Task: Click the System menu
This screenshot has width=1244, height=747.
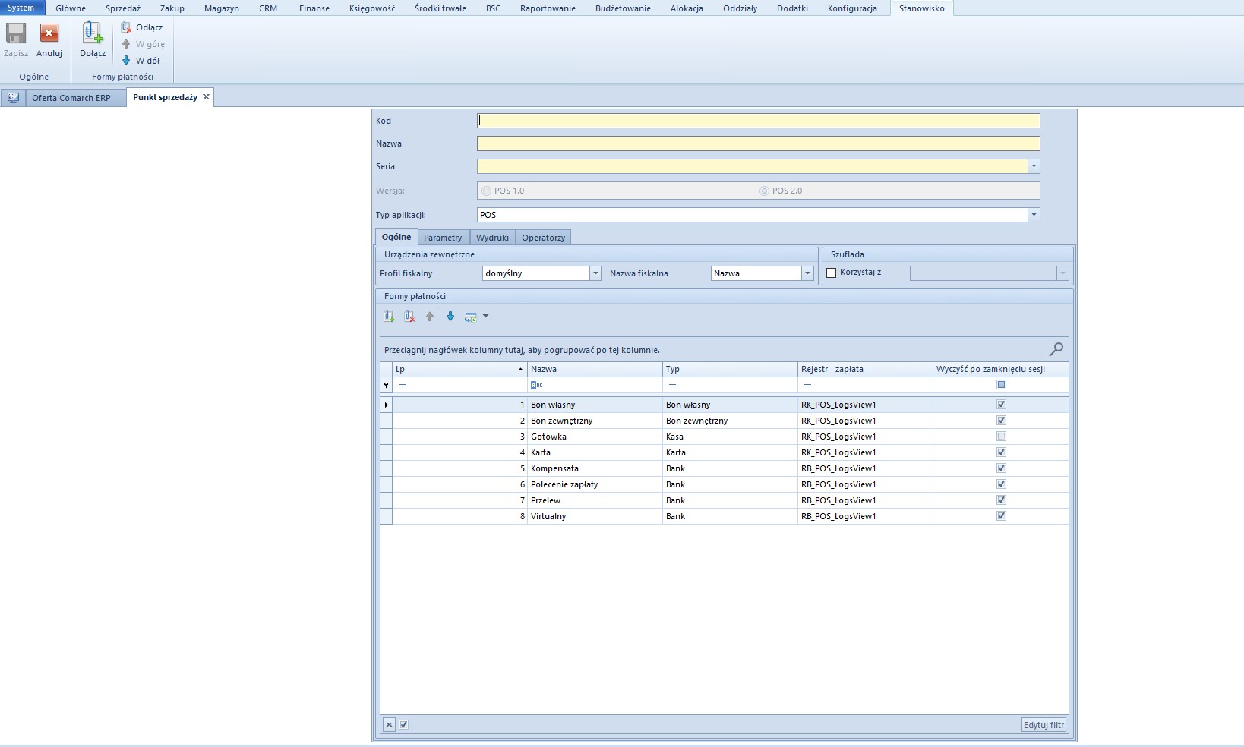Action: [21, 8]
